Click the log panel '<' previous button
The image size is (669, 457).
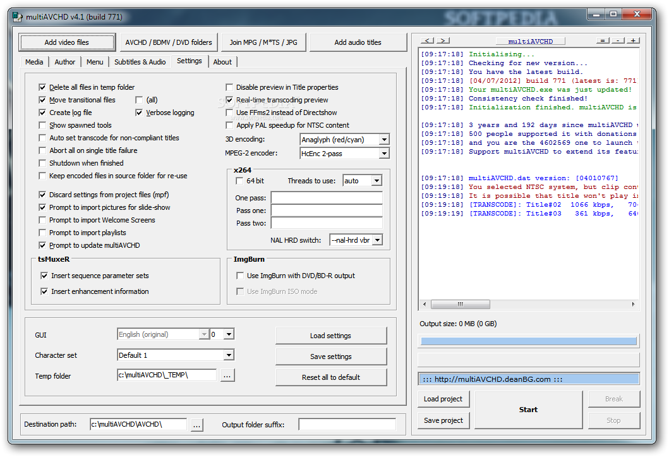click(x=428, y=40)
